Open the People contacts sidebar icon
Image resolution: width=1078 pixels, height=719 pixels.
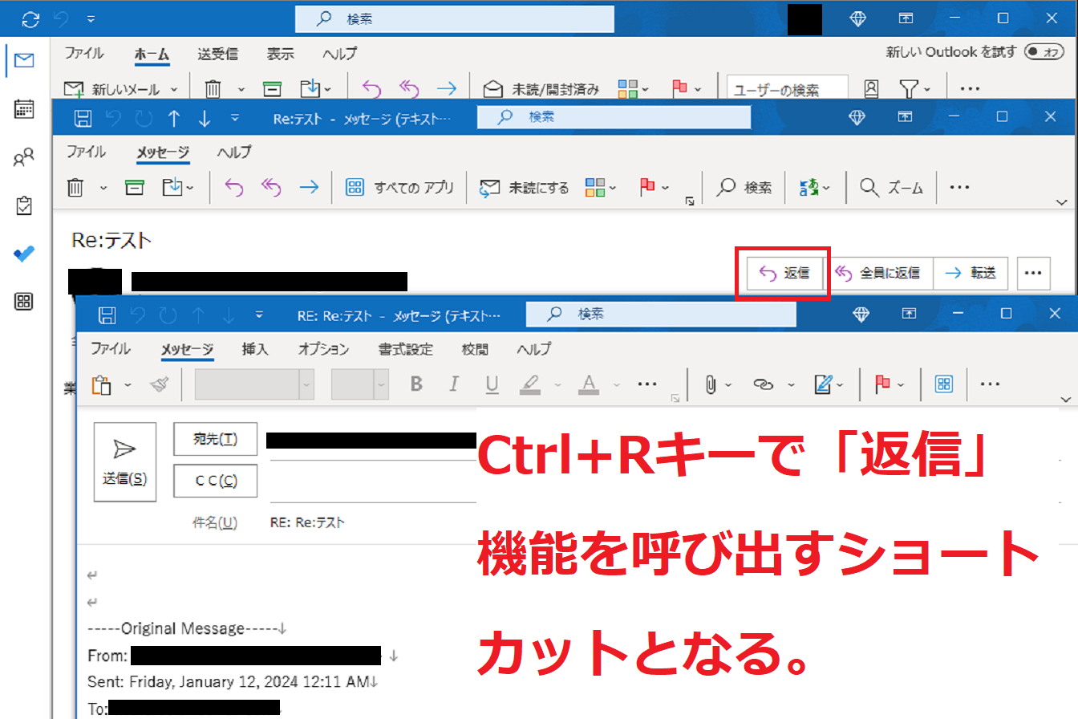pyautogui.click(x=24, y=157)
